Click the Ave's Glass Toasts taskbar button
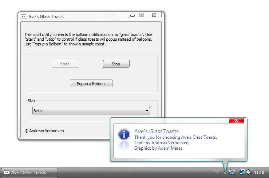The image size is (269, 178). click(29, 172)
